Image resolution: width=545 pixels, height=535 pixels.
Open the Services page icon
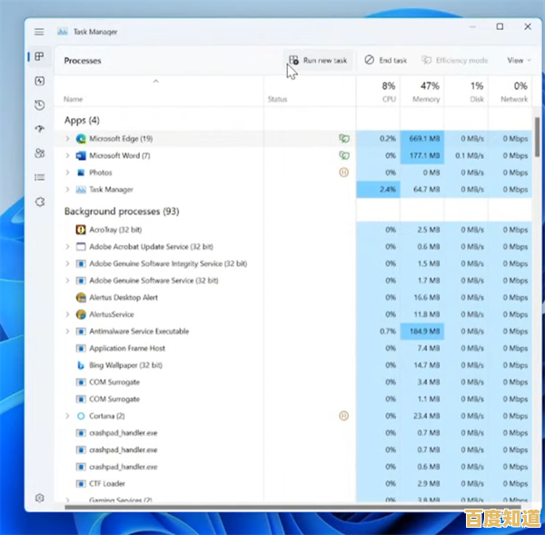39,202
